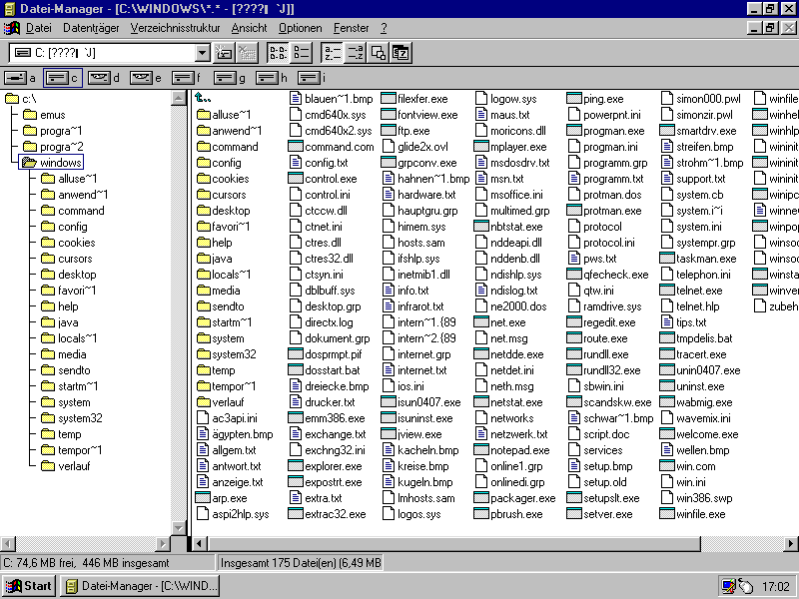Click the explorer.exe program icon
This screenshot has width=799, height=599.
296,466
